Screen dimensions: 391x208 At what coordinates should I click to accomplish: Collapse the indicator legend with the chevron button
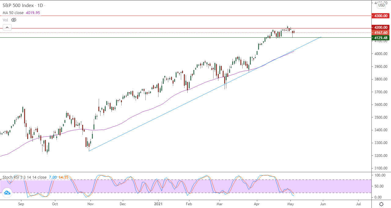pos(7,28)
